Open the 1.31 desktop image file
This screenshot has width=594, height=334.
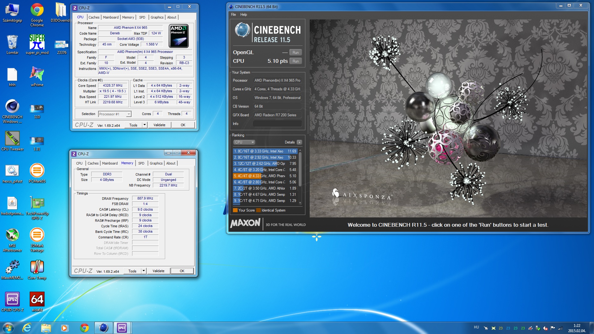coord(37,143)
